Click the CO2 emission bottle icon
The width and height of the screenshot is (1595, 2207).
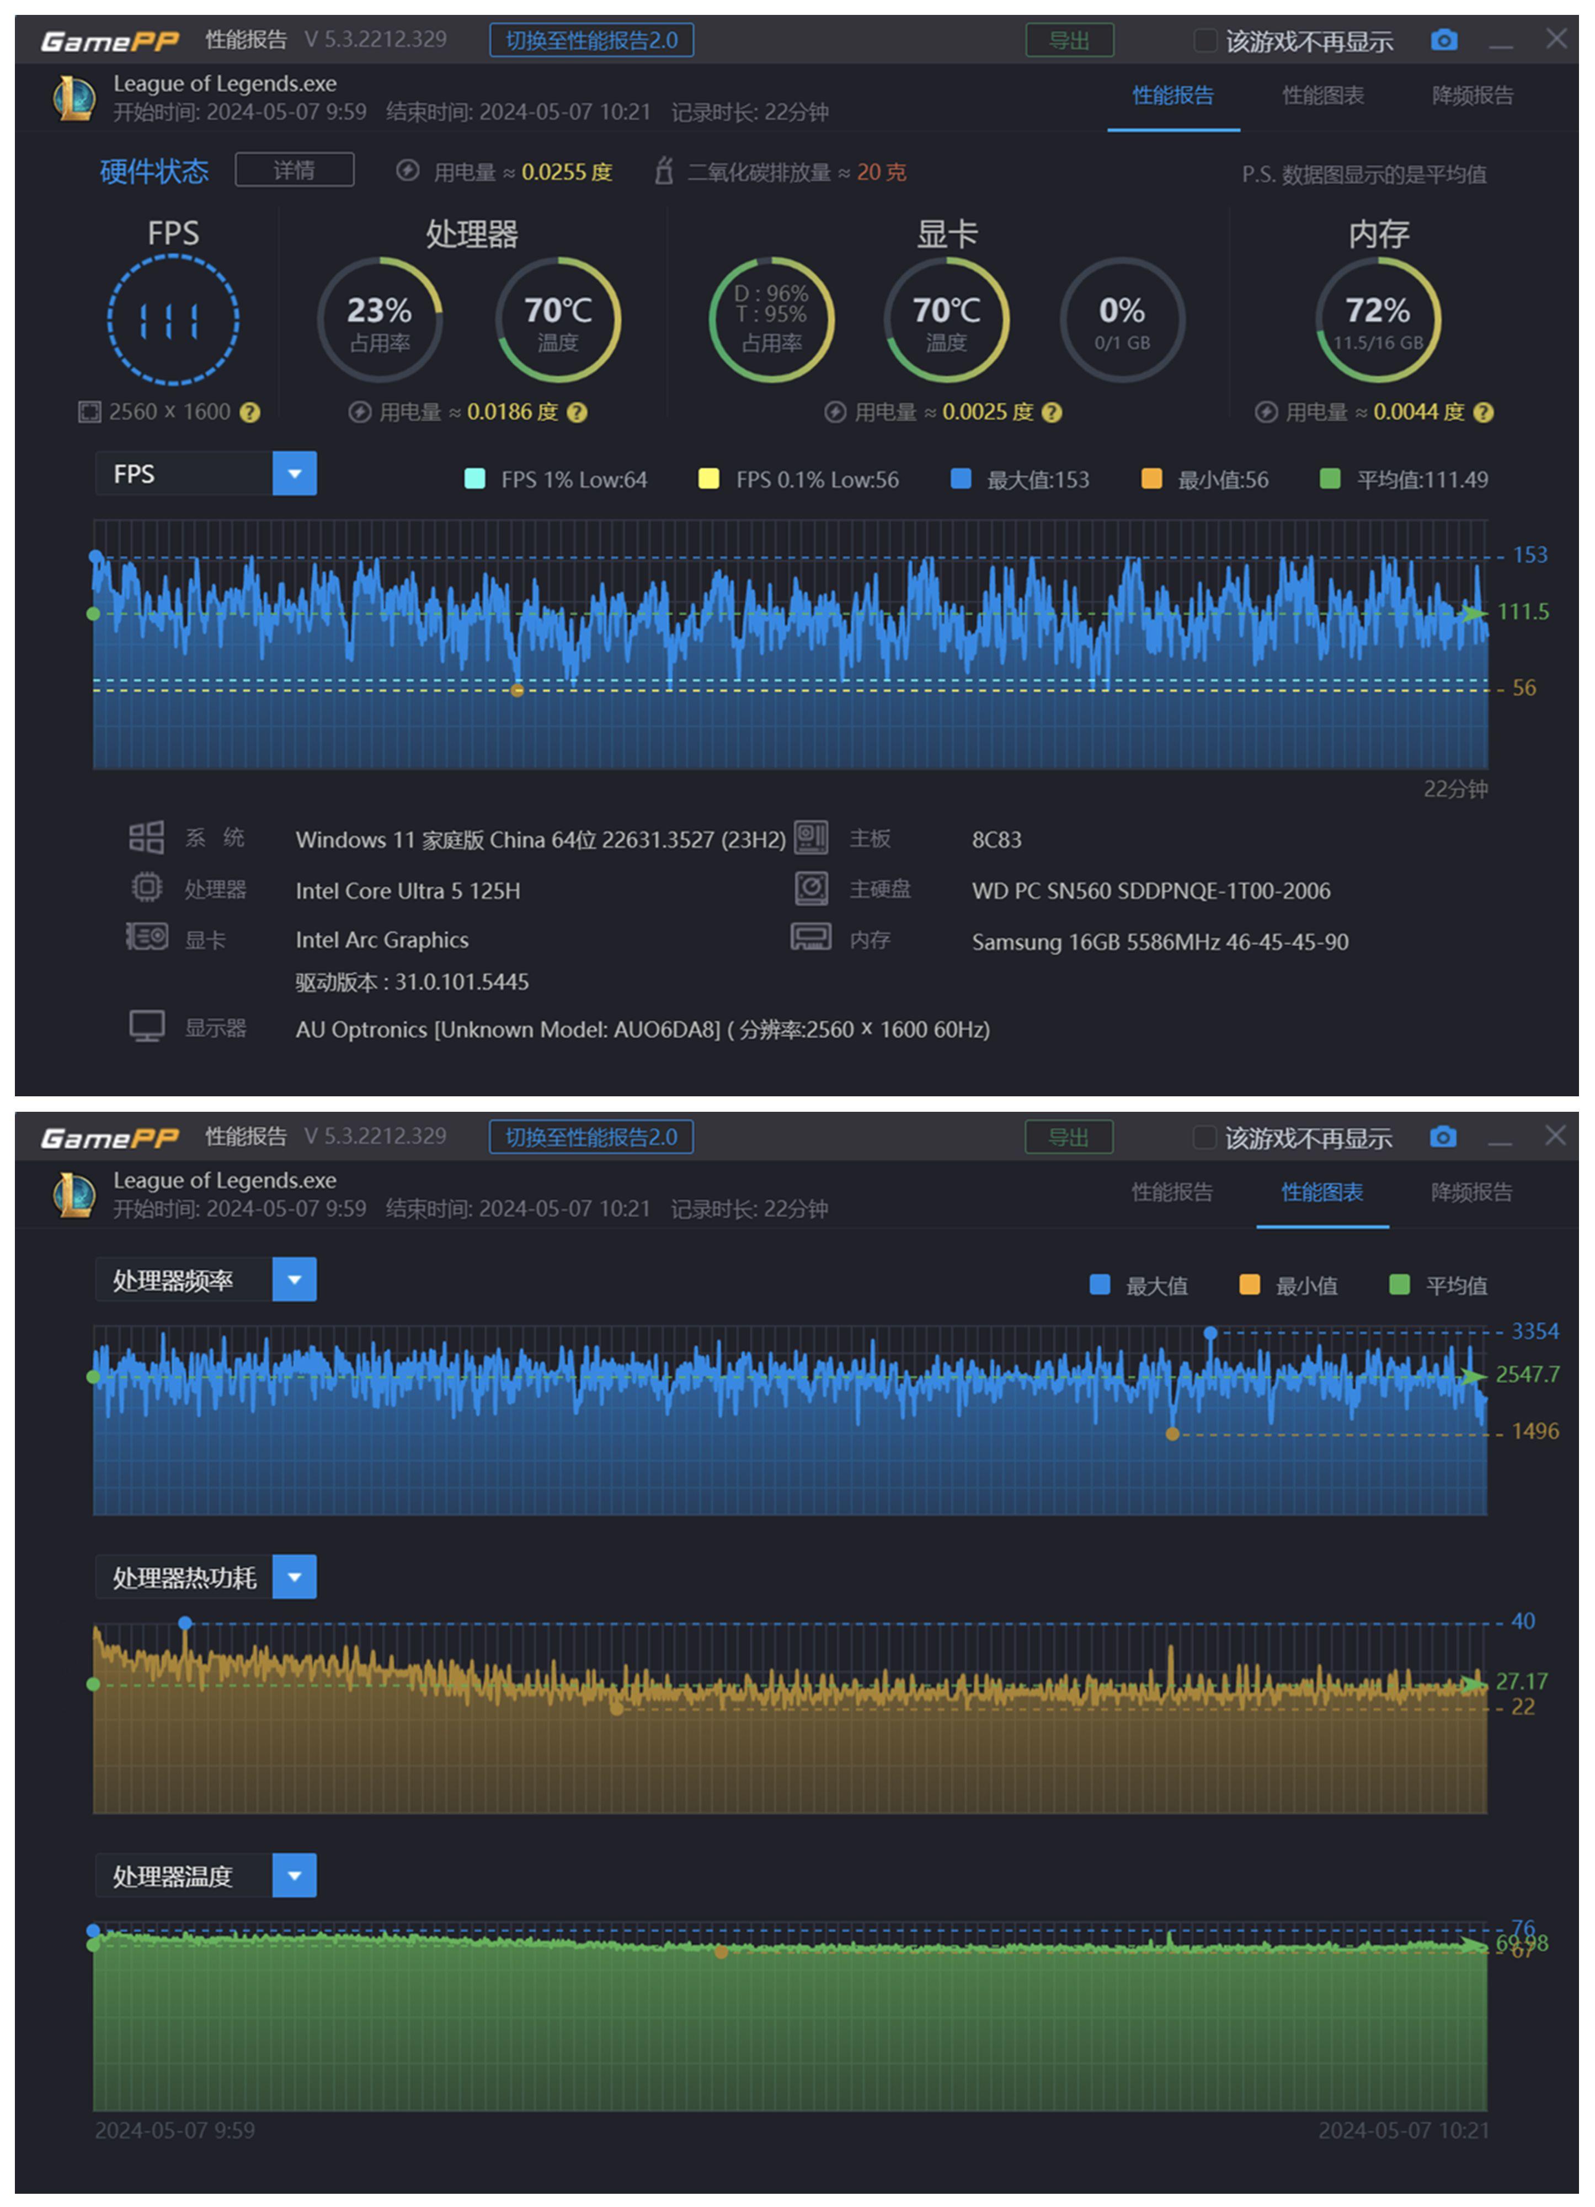point(664,170)
